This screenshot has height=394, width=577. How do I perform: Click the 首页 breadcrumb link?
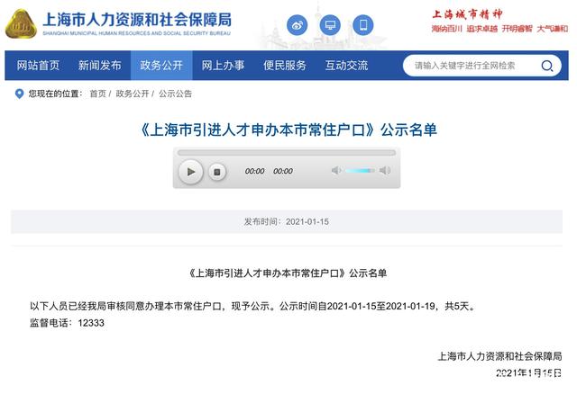(x=98, y=94)
